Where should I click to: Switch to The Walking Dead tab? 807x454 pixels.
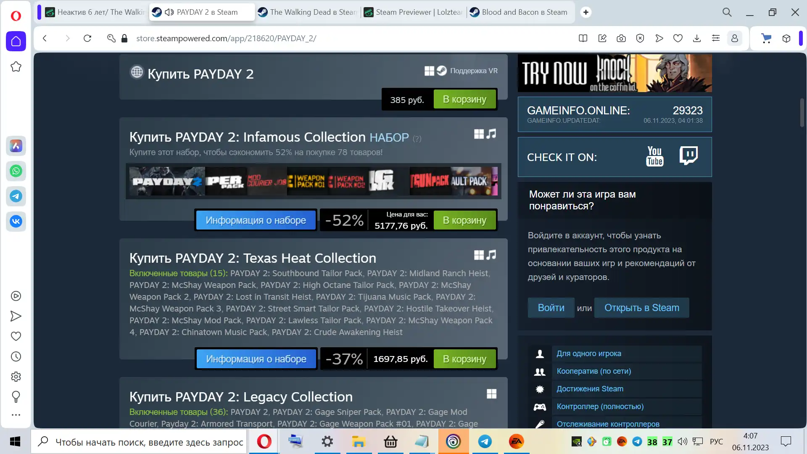tap(307, 12)
